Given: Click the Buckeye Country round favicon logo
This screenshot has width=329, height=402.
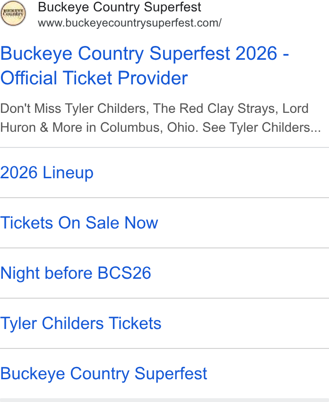Looking at the screenshot, I should (13, 13).
